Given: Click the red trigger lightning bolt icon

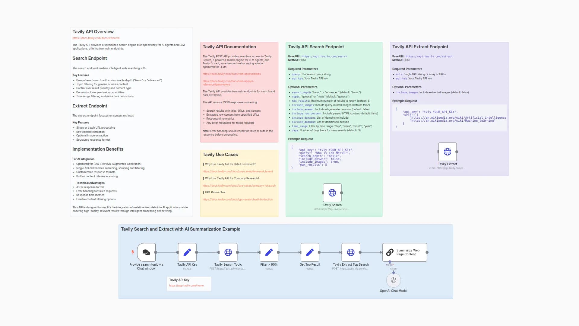Looking at the screenshot, I should 133,252.
